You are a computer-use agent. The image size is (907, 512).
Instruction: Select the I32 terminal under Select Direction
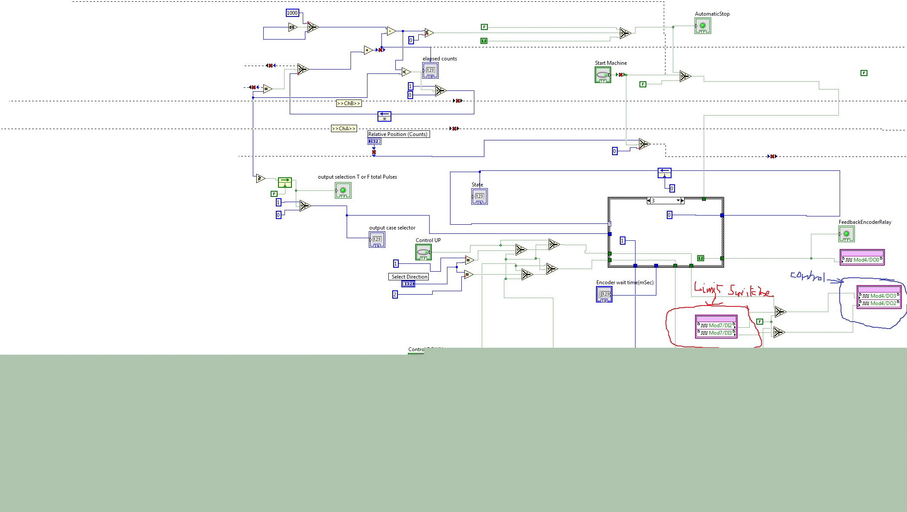click(x=408, y=284)
